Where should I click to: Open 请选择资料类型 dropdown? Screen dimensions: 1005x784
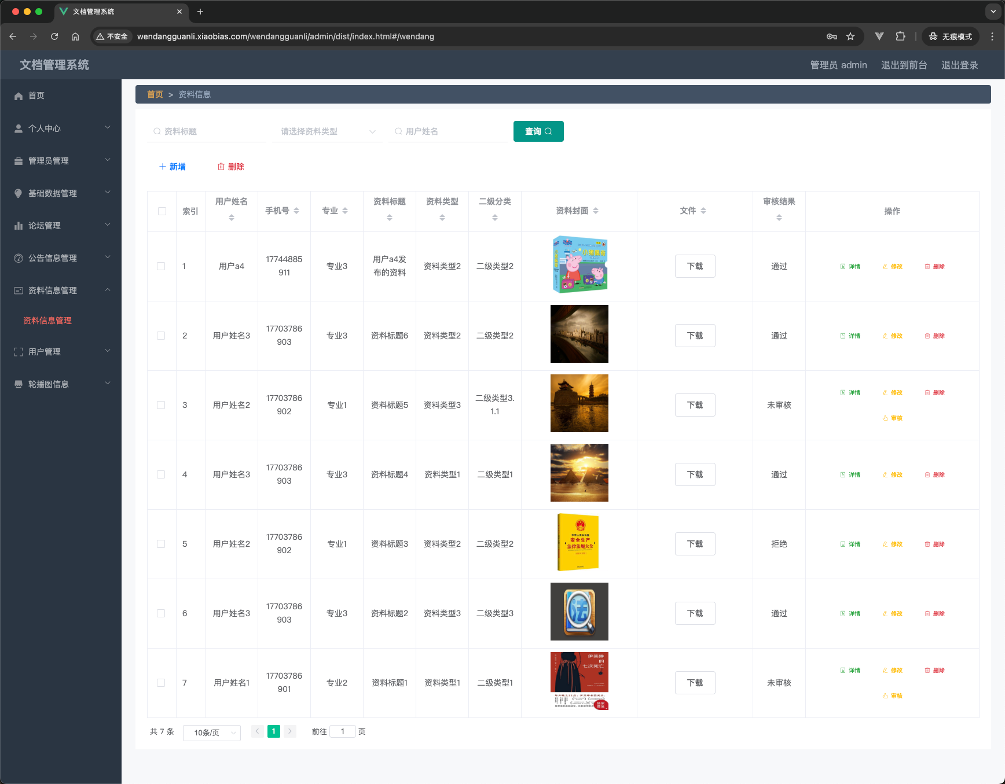[x=327, y=131]
